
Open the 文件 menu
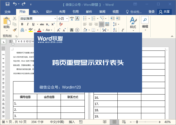click(8, 12)
